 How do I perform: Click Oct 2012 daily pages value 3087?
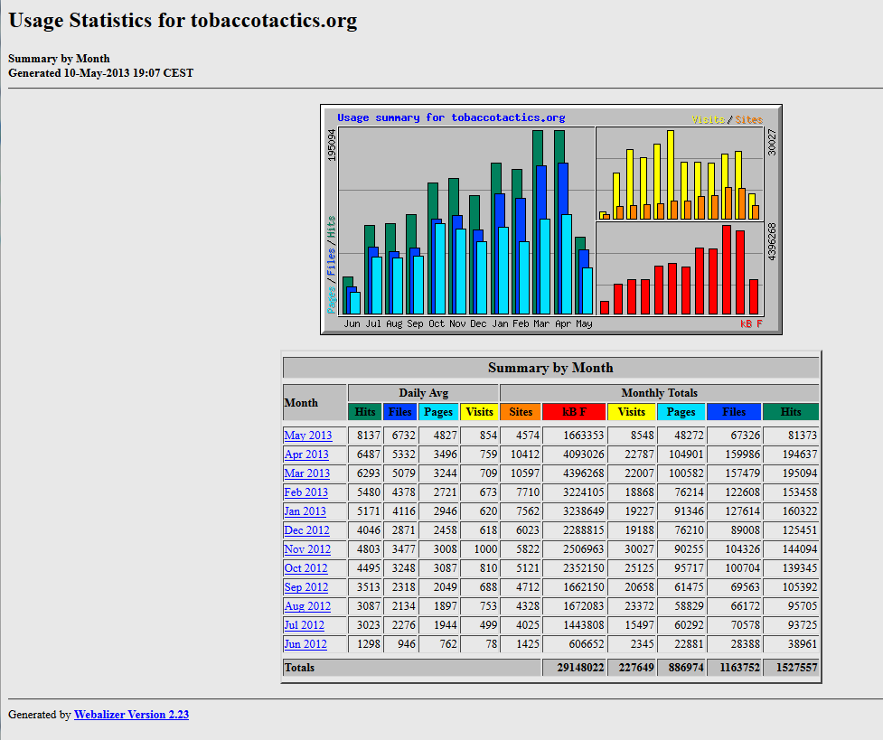point(445,568)
